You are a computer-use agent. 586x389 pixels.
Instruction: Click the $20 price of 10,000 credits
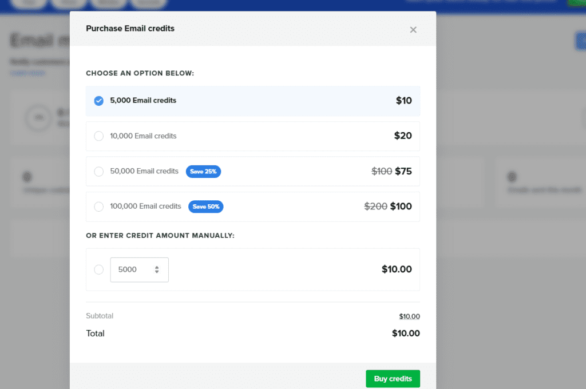(x=403, y=136)
